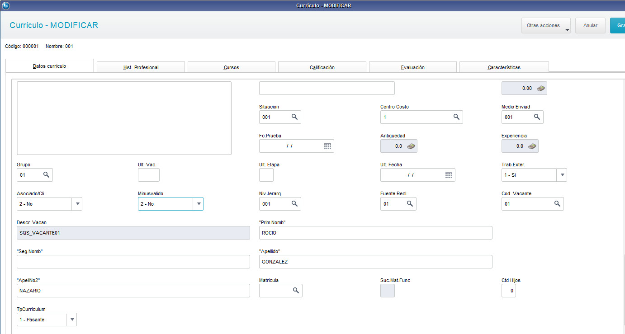625x334 pixels.
Task: Switch to Datos currículo tab
Action: (49, 66)
